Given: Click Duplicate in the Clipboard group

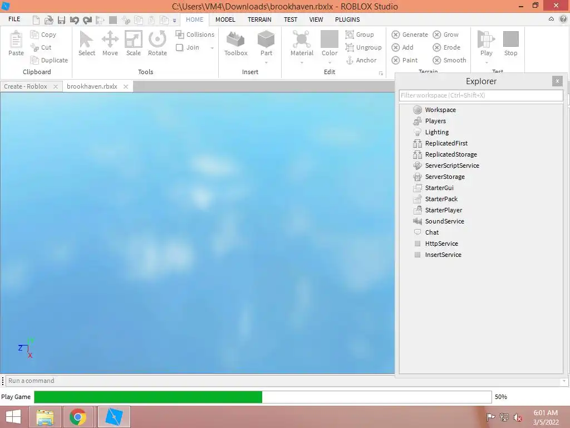Looking at the screenshot, I should pos(49,60).
